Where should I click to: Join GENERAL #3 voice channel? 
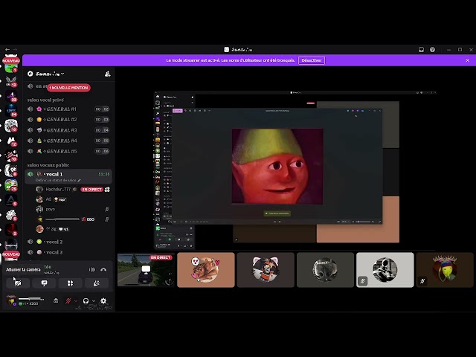68,130
